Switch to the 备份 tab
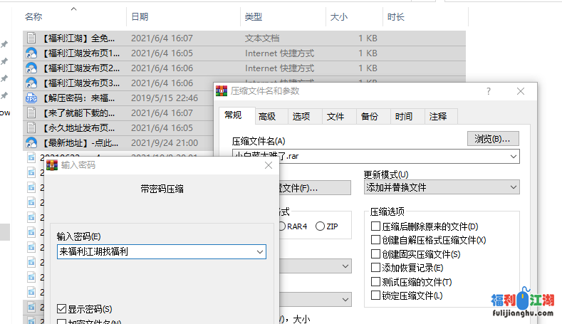 [x=369, y=117]
